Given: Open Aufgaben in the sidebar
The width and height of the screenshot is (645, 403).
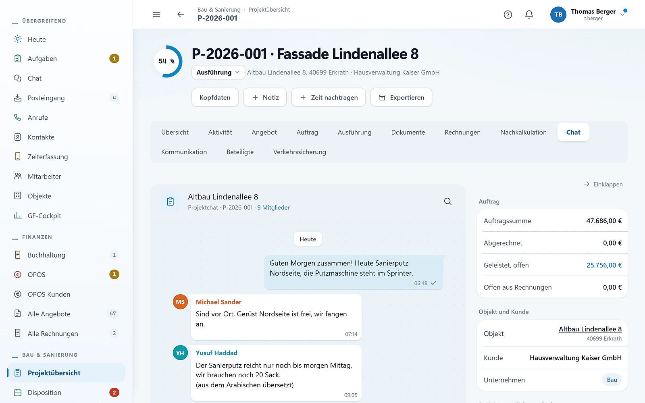Looking at the screenshot, I should click(67, 59).
